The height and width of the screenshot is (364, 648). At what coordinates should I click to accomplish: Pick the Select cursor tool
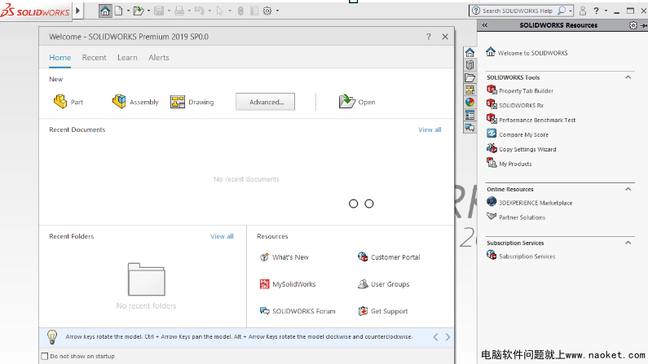tap(220, 11)
